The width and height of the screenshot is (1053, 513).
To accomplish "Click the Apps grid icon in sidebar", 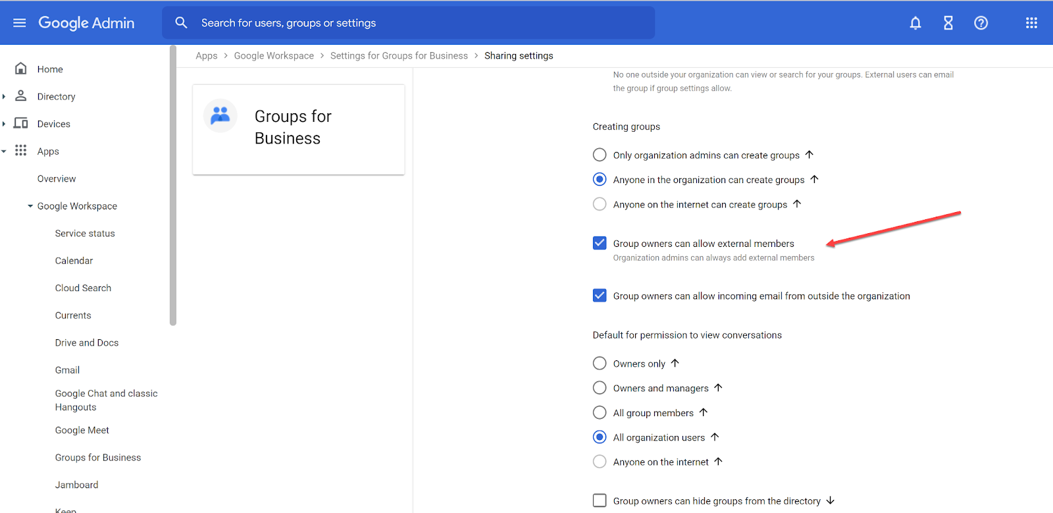I will [21, 151].
